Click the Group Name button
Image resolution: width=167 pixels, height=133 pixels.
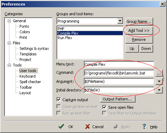(139, 21)
